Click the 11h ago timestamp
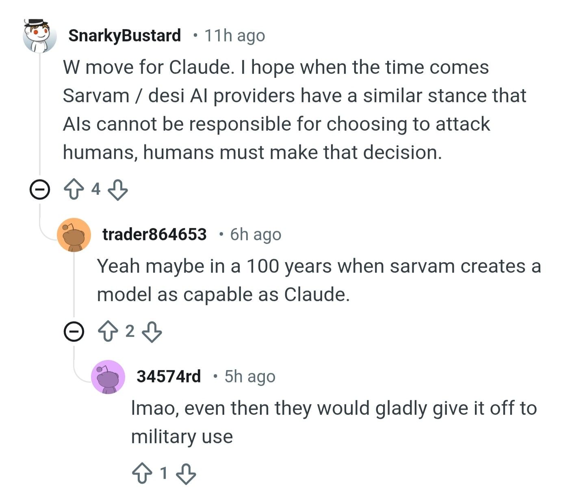 (x=234, y=36)
